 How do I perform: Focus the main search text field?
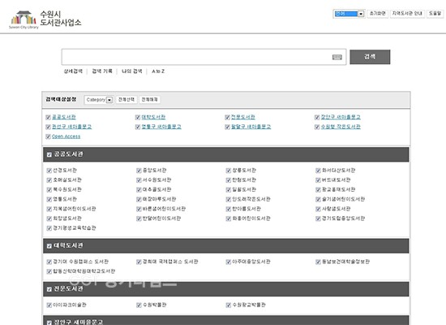pyautogui.click(x=196, y=57)
